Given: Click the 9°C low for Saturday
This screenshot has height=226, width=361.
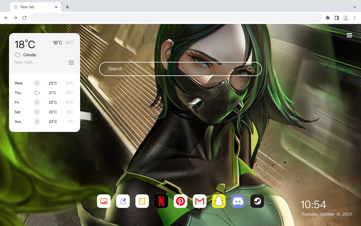Looking at the screenshot, I should [x=70, y=112].
